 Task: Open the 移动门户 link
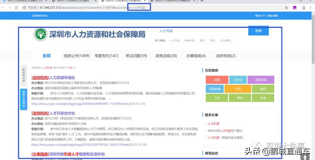point(260,16)
